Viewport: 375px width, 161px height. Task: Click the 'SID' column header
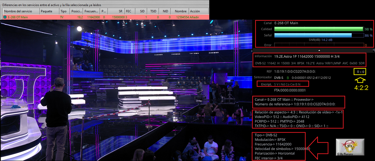[x=141, y=11]
